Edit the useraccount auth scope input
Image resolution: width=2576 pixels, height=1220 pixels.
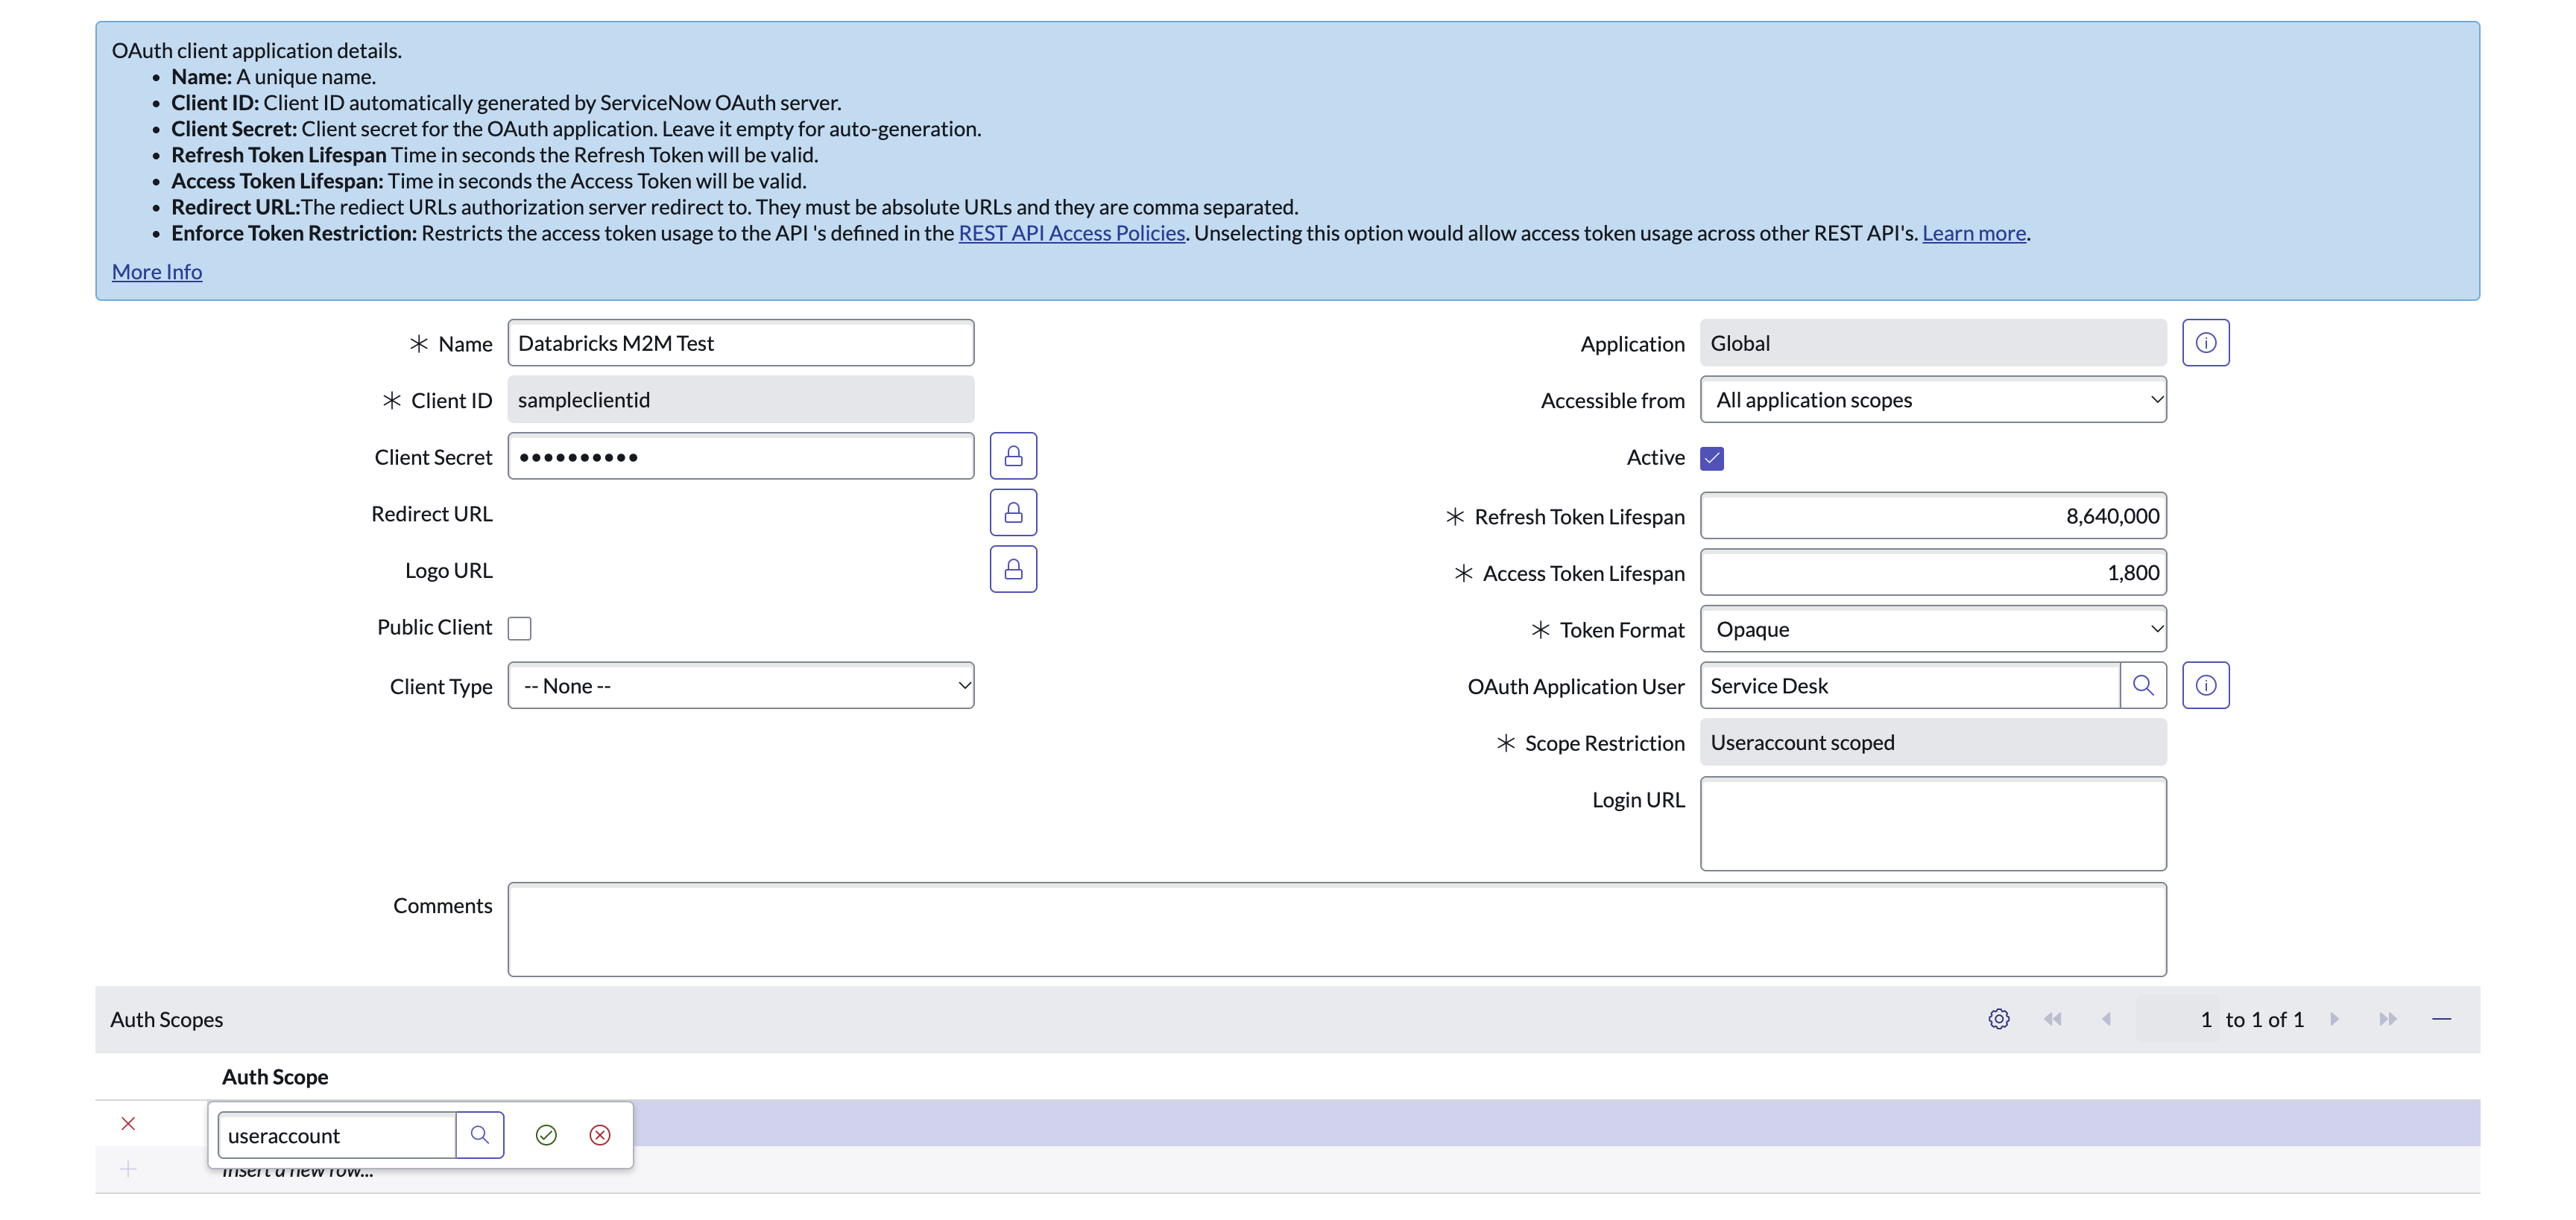coord(337,1135)
